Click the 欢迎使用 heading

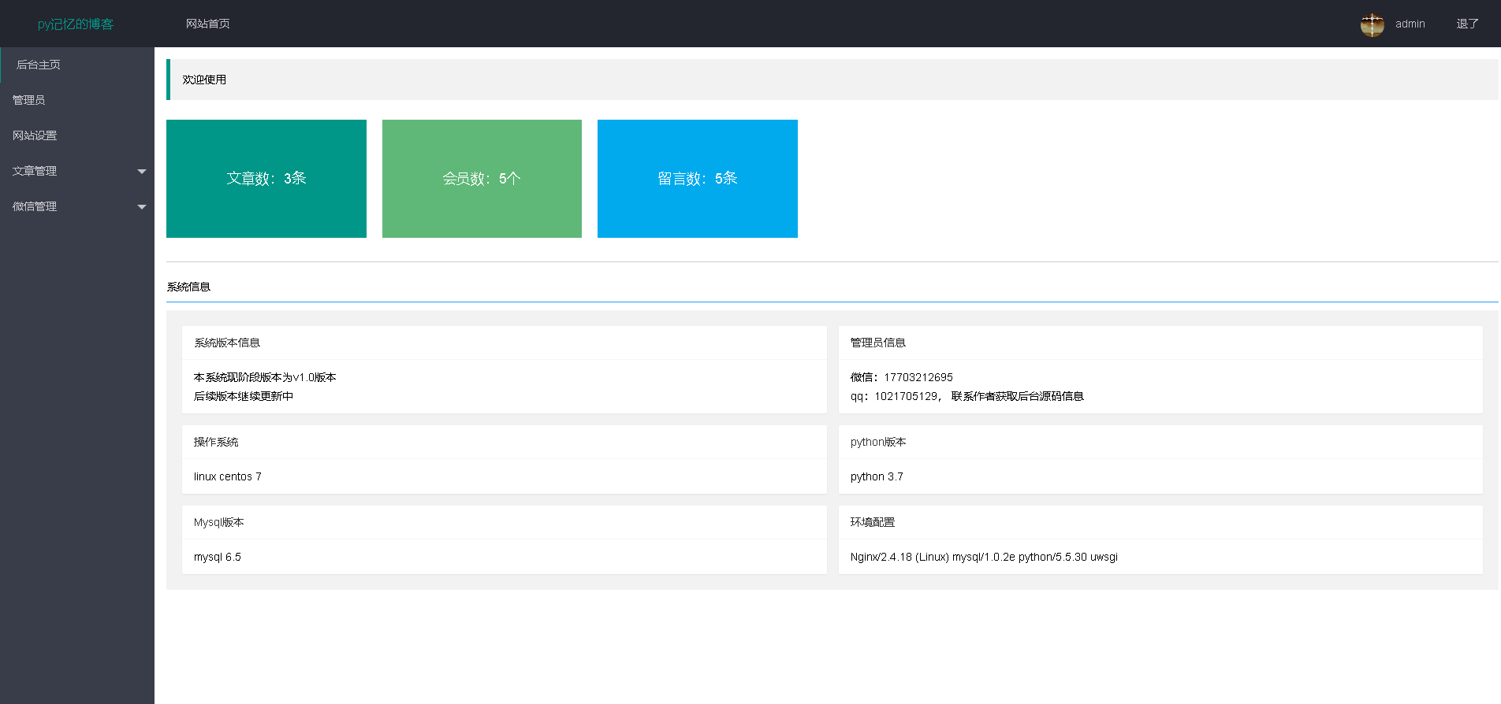pos(204,80)
